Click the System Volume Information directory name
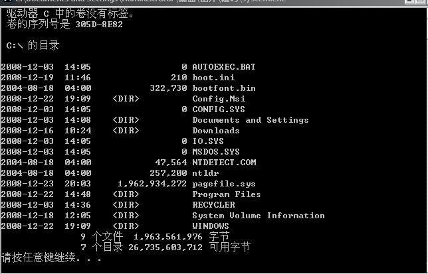 pyautogui.click(x=259, y=216)
